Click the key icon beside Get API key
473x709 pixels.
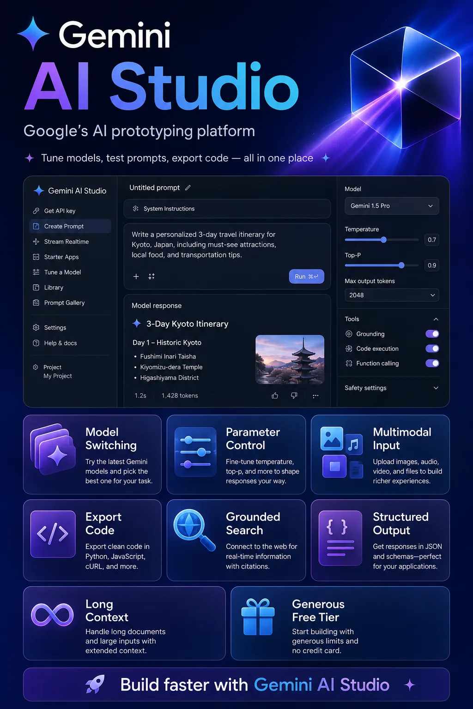(36, 211)
